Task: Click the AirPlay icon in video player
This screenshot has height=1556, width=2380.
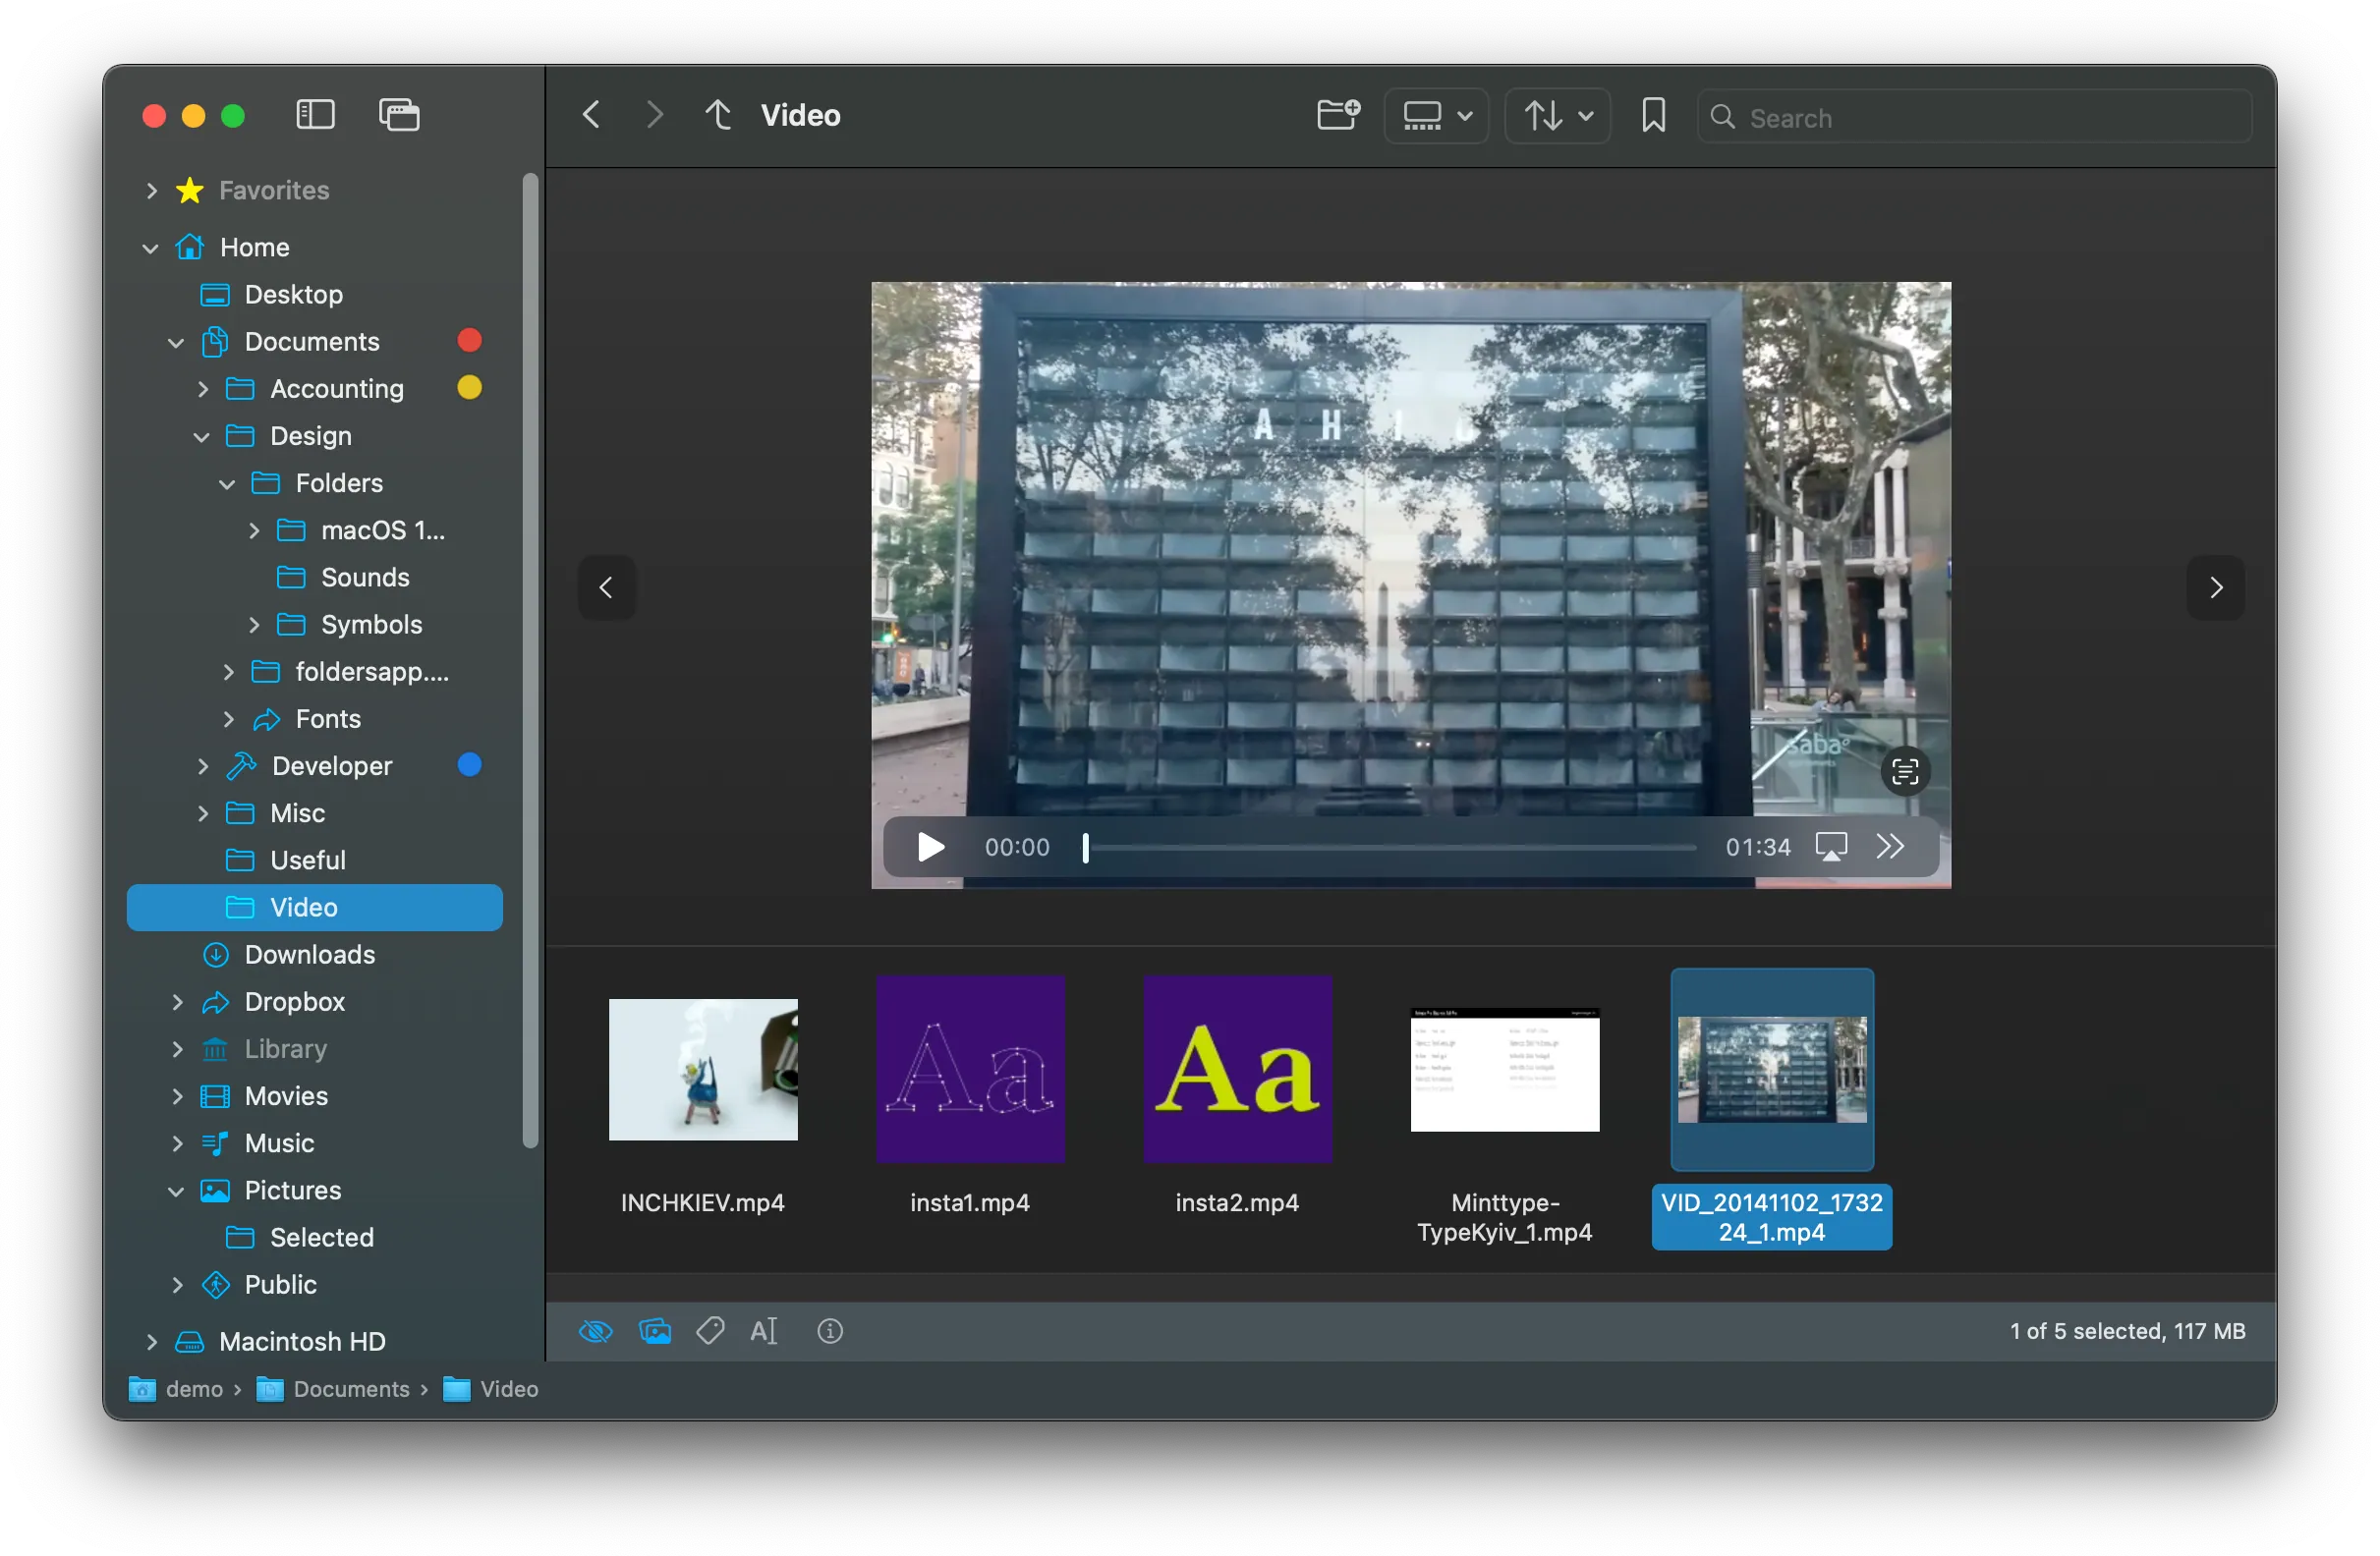Action: 1831,847
